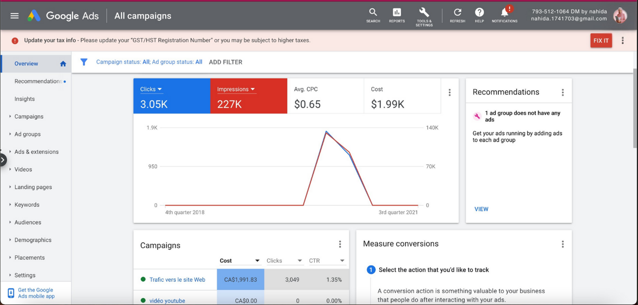Click VIEW link in Recommendations card
638x305 pixels.
click(481, 209)
